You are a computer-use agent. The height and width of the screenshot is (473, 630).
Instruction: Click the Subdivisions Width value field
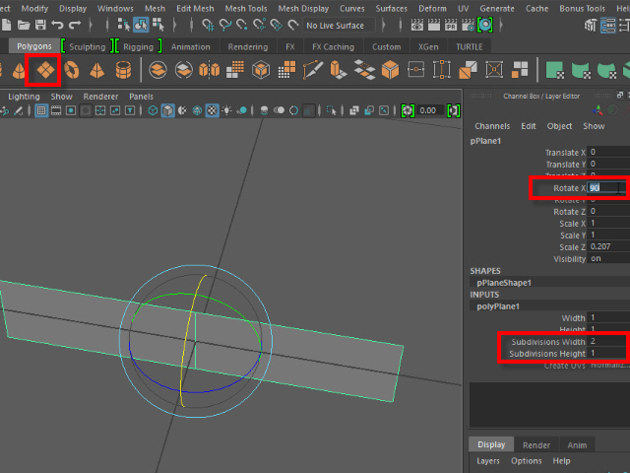[x=607, y=341]
